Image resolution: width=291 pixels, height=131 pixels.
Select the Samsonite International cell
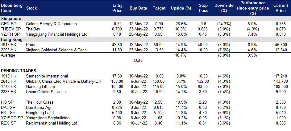click(47, 76)
